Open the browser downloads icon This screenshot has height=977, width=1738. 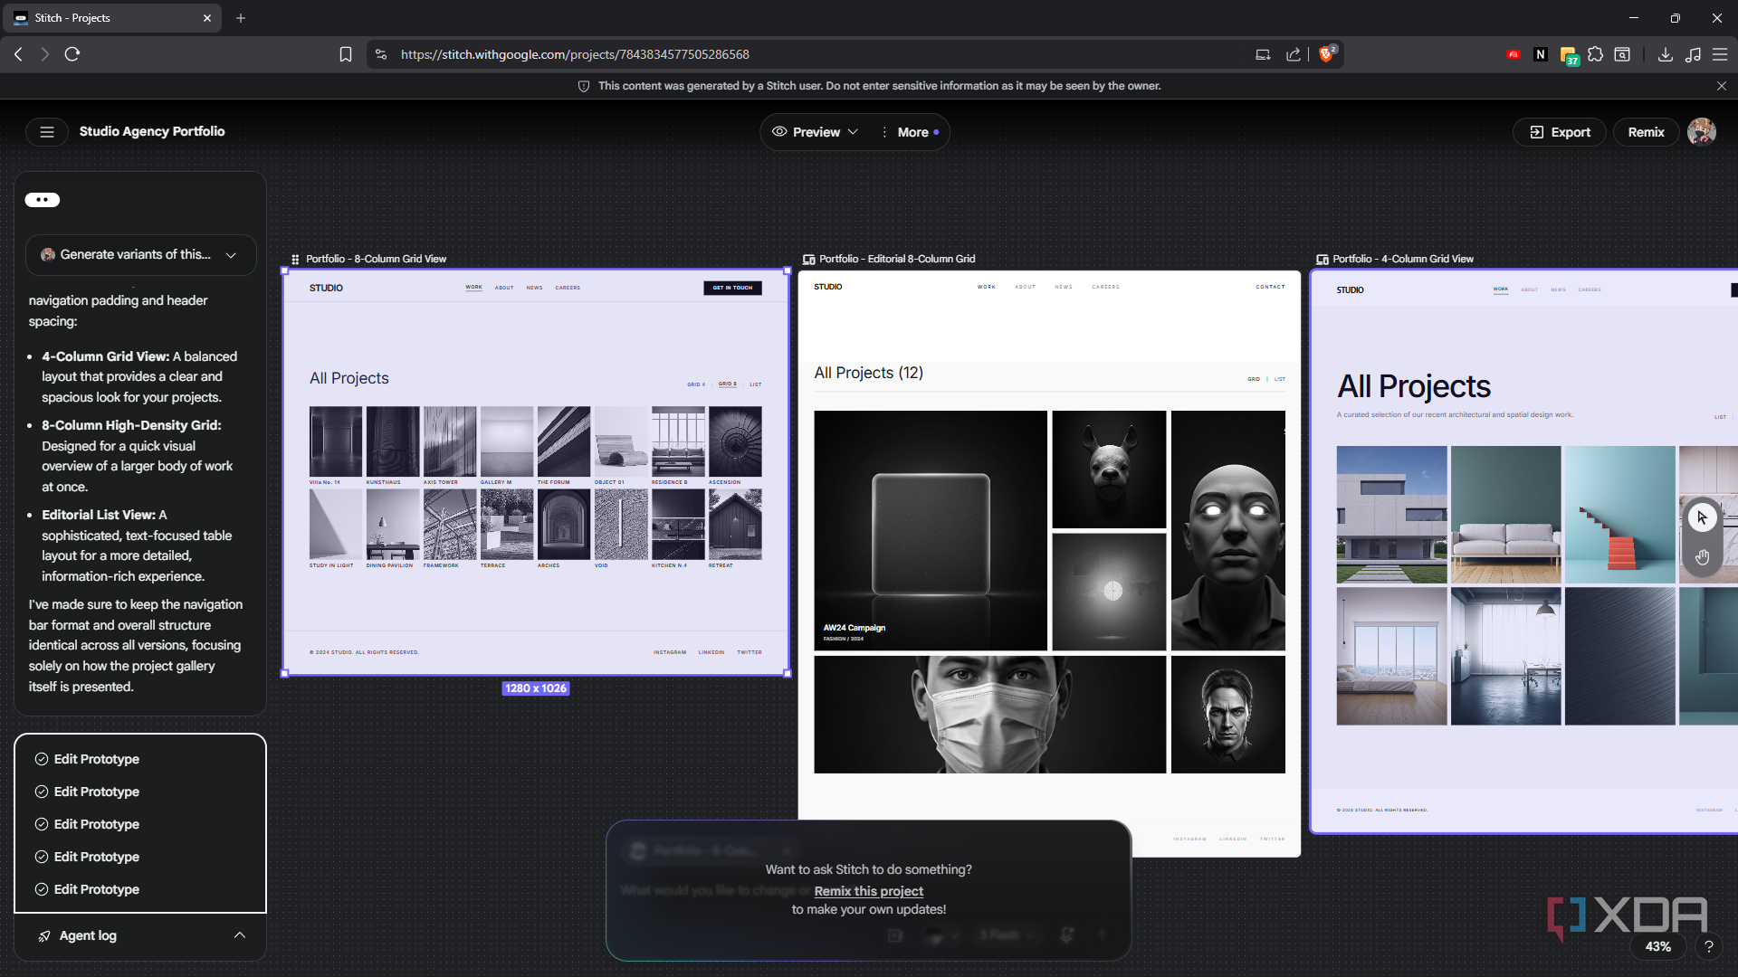point(1665,54)
